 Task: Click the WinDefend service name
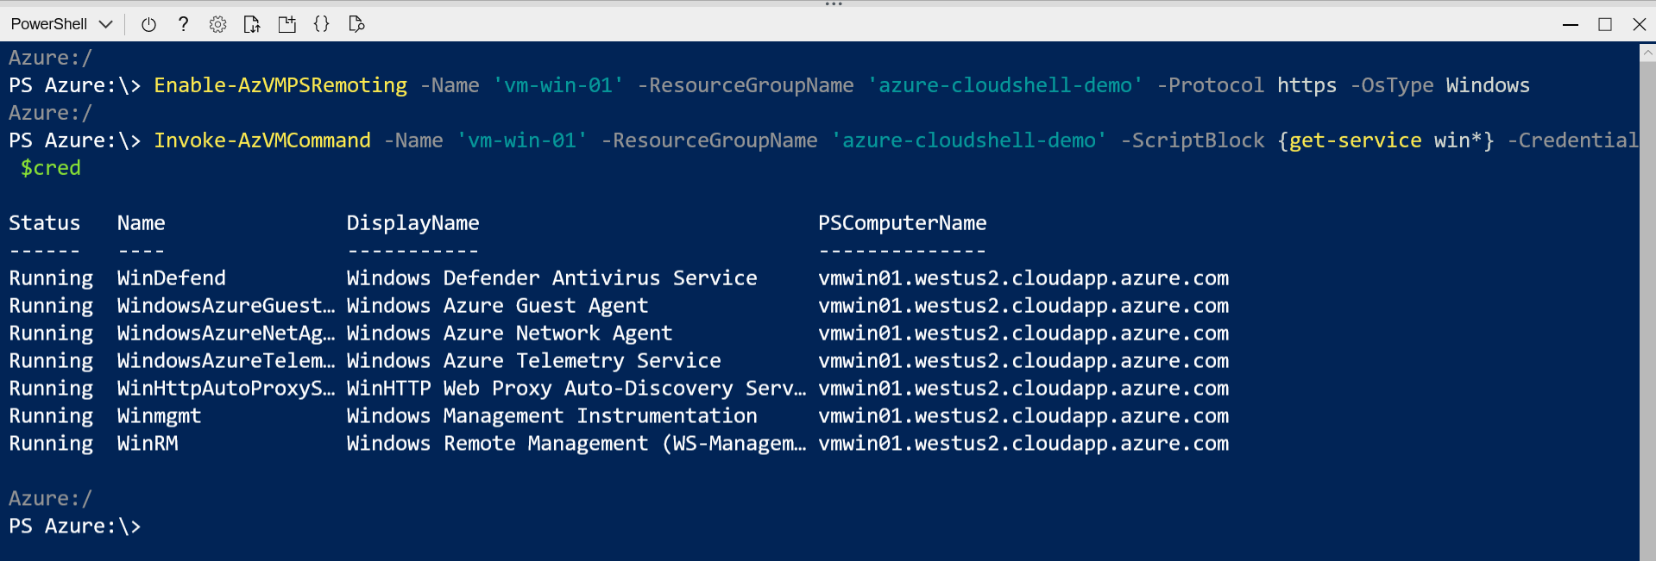pyautogui.click(x=171, y=278)
